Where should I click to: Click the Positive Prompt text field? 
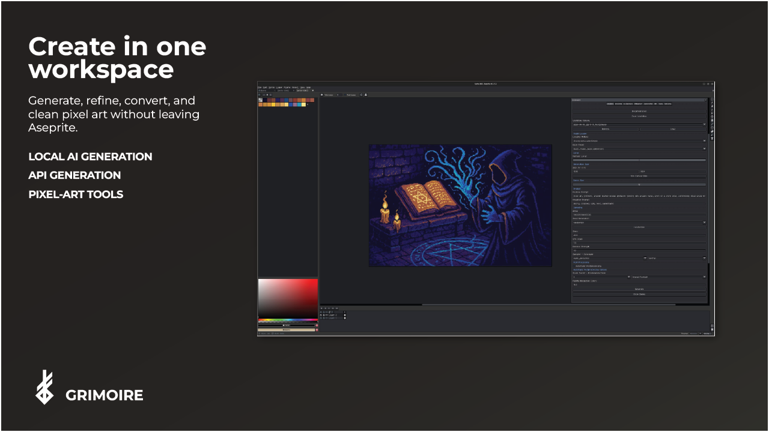[639, 196]
